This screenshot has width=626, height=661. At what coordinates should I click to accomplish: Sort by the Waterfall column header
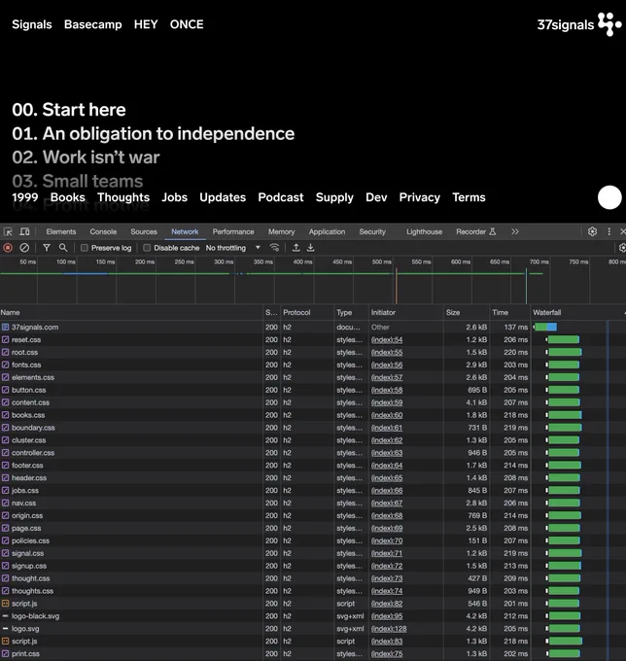click(x=578, y=313)
